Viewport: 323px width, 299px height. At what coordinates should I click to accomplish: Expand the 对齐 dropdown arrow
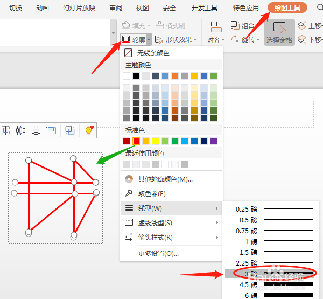pos(223,39)
